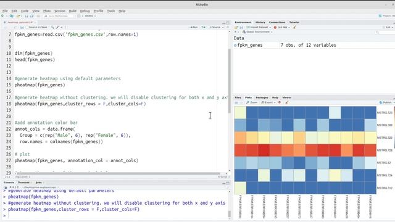Run the selected lines with Run button
The width and height of the screenshot is (395, 222).
coord(194,27)
